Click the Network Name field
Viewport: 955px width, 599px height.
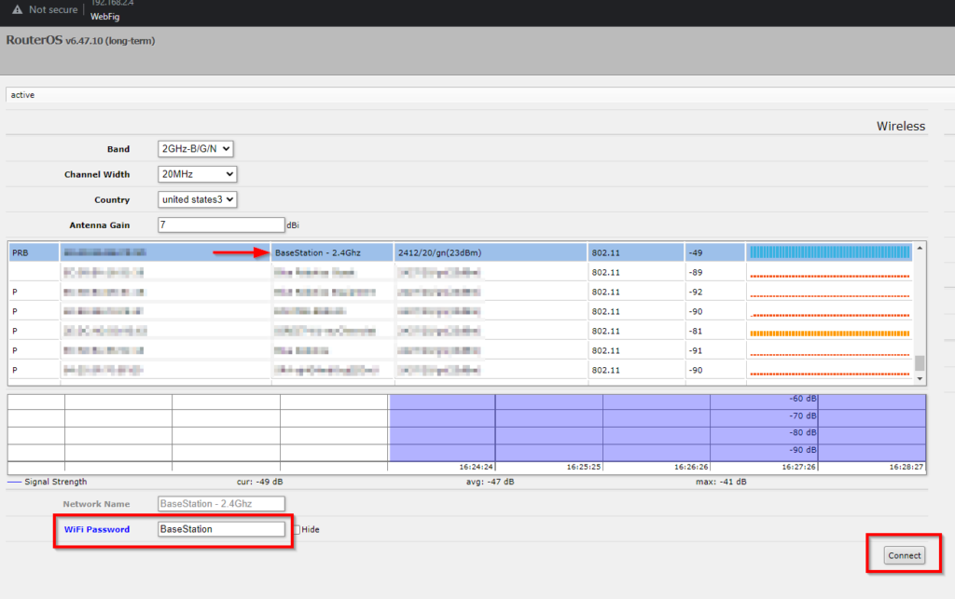tap(221, 504)
